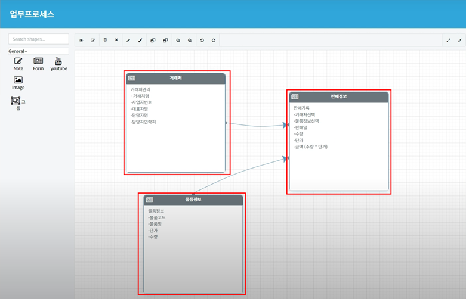
Task: Click the eye preview icon in toolbar
Action: [x=81, y=41]
